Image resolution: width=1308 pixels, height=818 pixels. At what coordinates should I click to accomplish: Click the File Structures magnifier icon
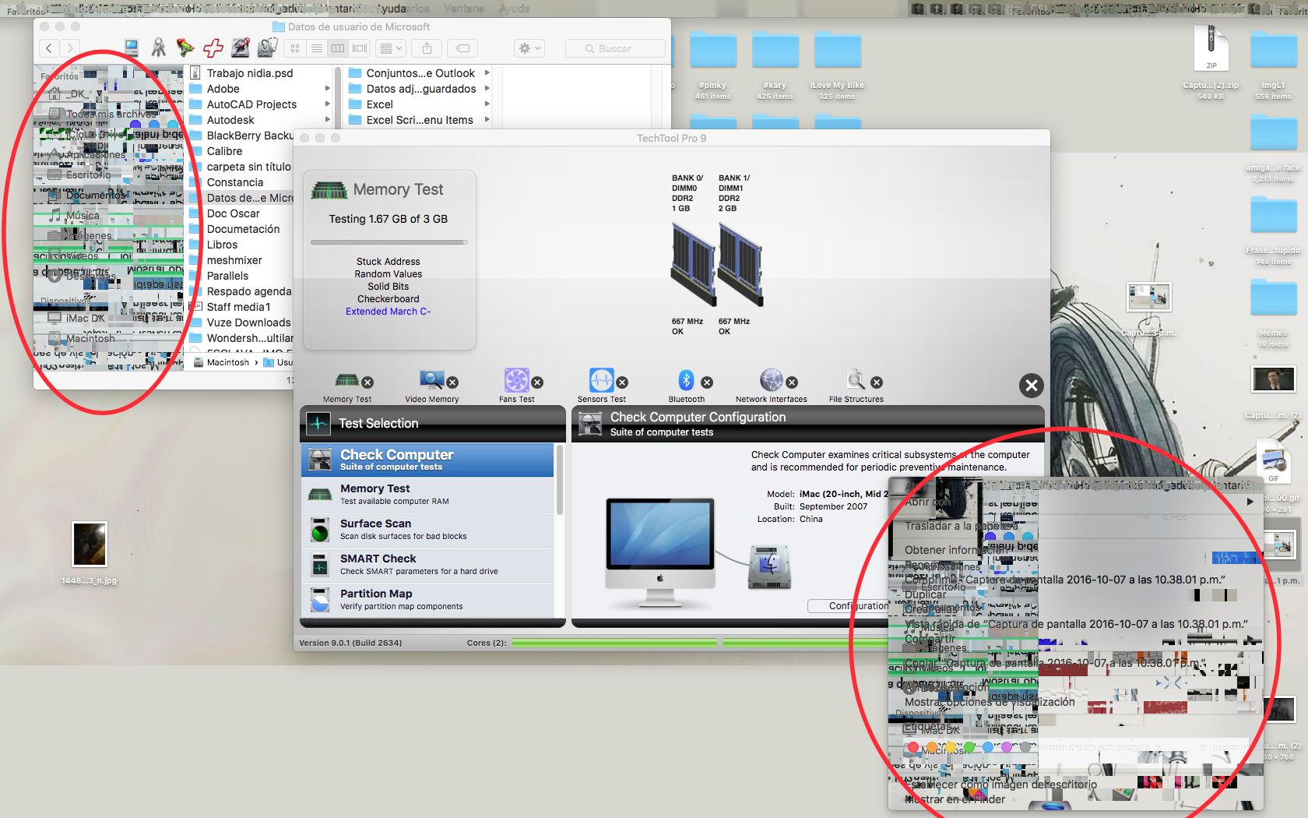(x=856, y=380)
